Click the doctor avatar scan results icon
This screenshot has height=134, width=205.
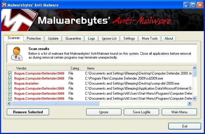17,54
